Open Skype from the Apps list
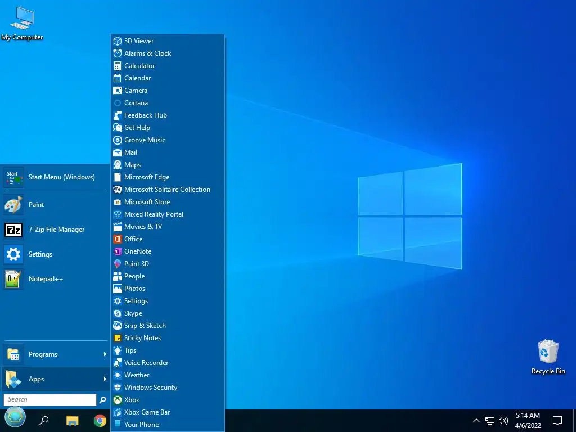The height and width of the screenshot is (432, 576). [168, 313]
